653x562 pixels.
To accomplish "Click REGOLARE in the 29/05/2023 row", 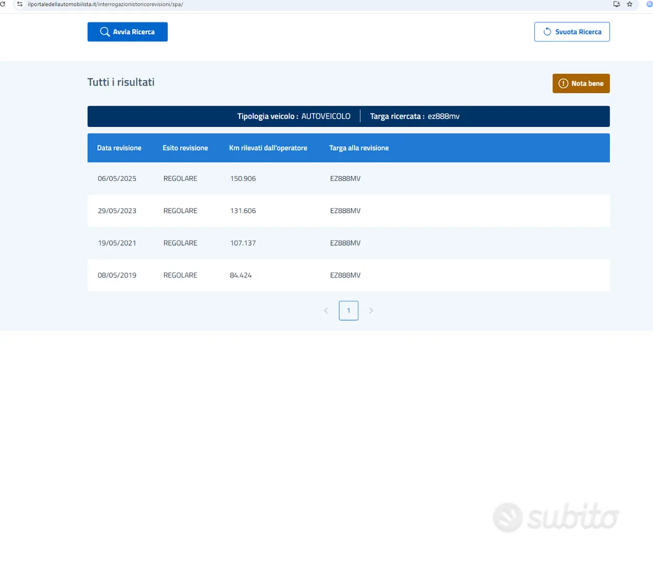I will coord(180,211).
